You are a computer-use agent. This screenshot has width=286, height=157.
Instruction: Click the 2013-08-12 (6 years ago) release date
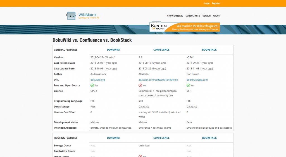[152, 63]
